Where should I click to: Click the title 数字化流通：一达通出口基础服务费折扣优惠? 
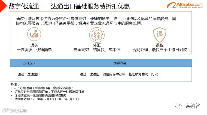[69, 6]
